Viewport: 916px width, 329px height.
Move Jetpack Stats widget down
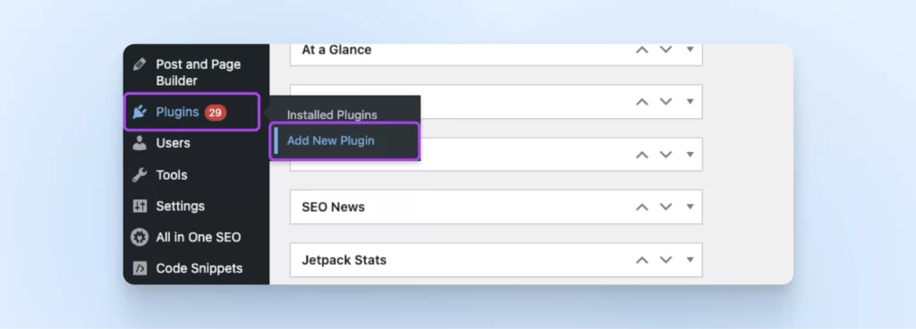666,259
